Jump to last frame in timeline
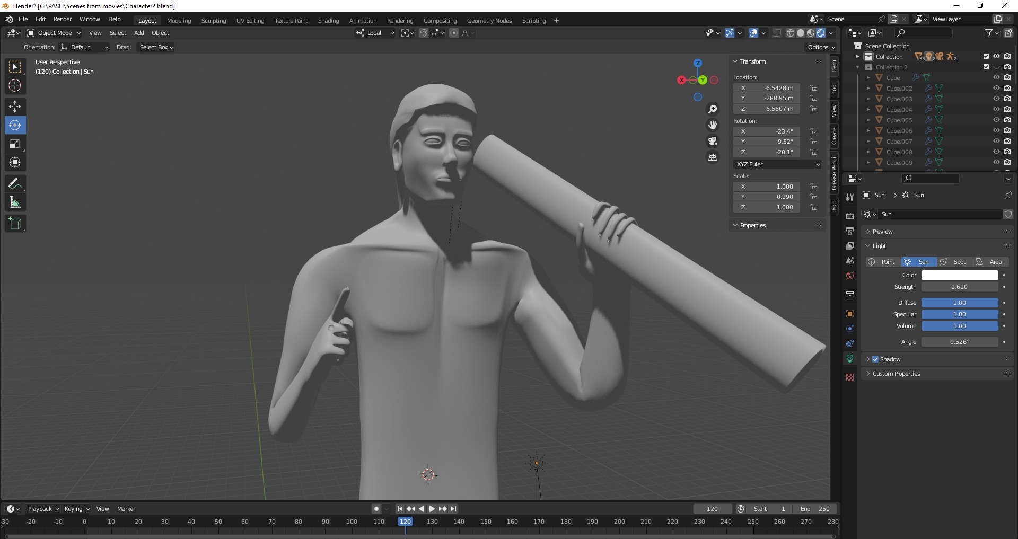1018x539 pixels. pyautogui.click(x=454, y=509)
